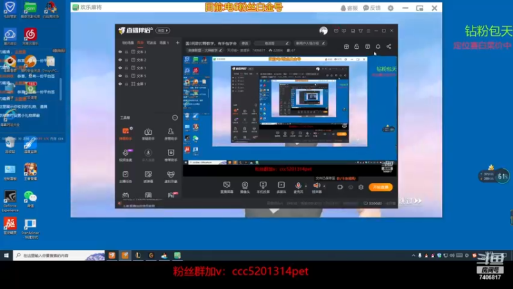The height and width of the screenshot is (289, 513).
Task: Select the orange highlighted scene tab
Action: point(140,42)
